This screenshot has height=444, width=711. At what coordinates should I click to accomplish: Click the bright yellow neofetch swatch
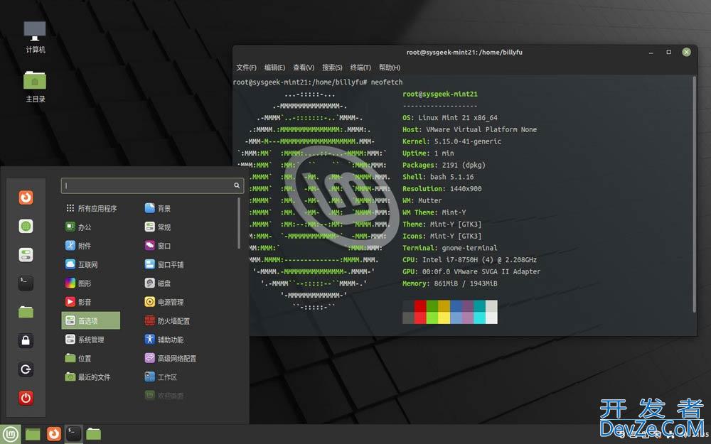click(x=444, y=318)
